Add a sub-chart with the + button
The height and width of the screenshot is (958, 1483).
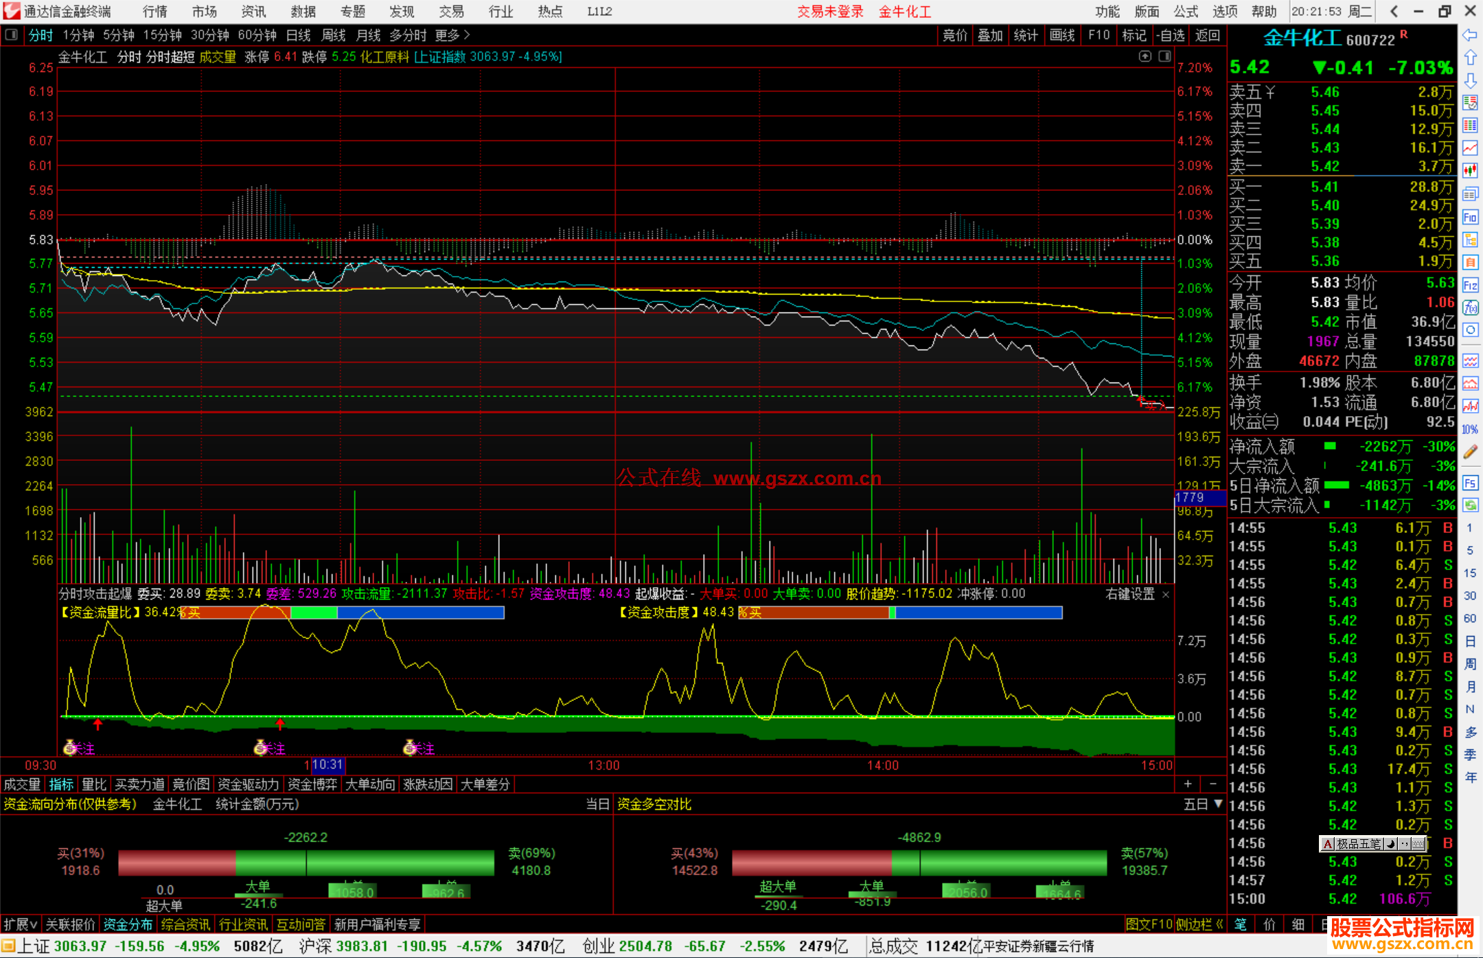coord(1188,784)
